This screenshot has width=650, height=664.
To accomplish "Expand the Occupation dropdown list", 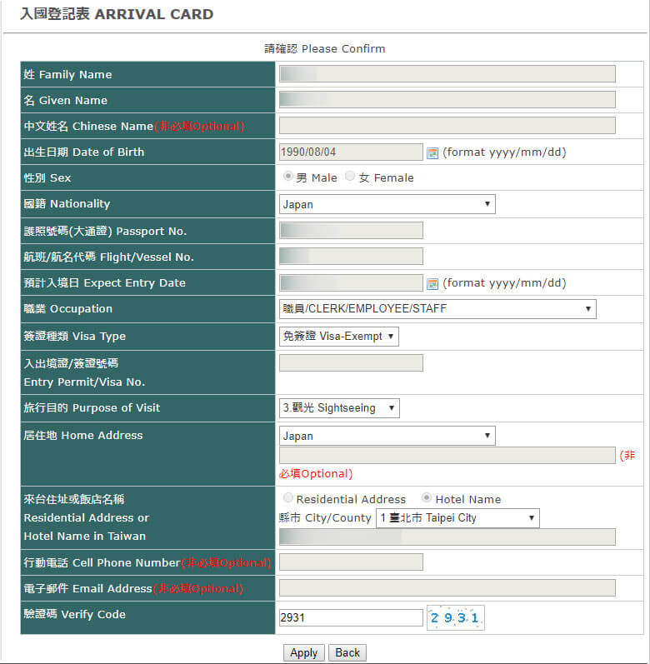I will tap(437, 309).
